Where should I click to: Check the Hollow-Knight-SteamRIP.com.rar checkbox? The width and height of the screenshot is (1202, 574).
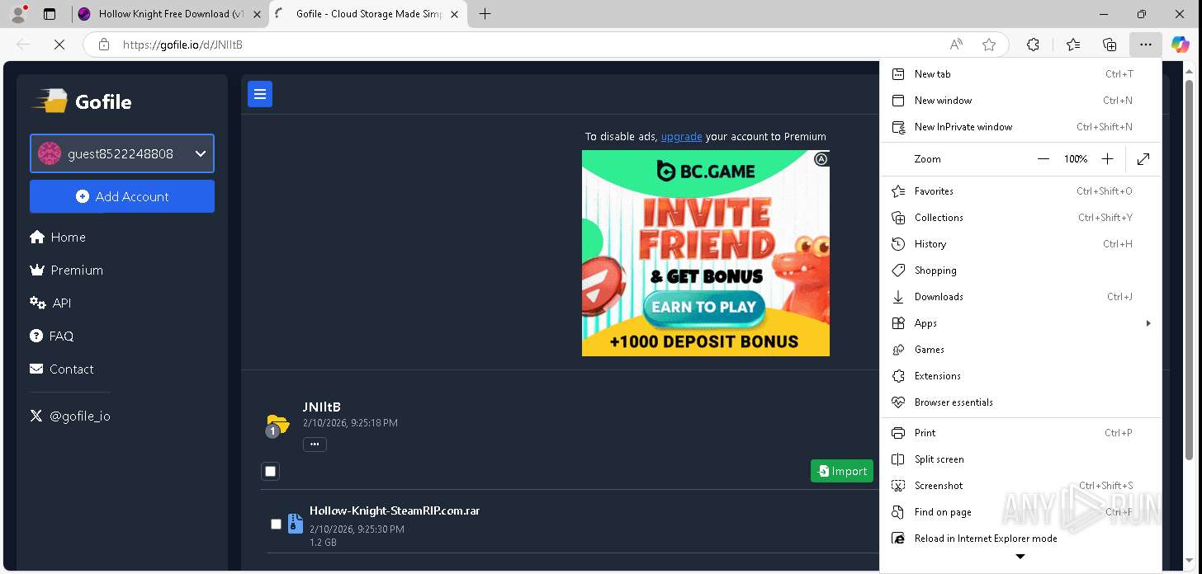click(276, 524)
